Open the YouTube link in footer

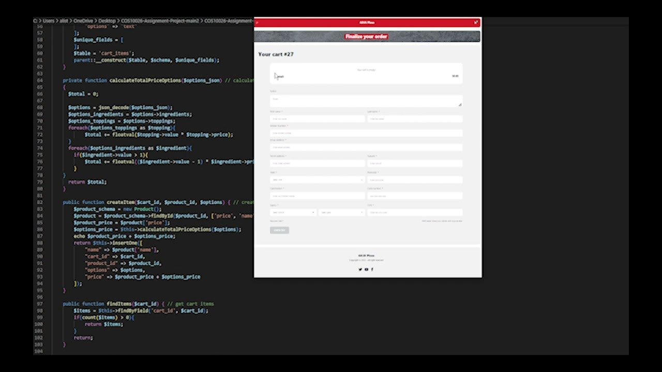pyautogui.click(x=366, y=269)
